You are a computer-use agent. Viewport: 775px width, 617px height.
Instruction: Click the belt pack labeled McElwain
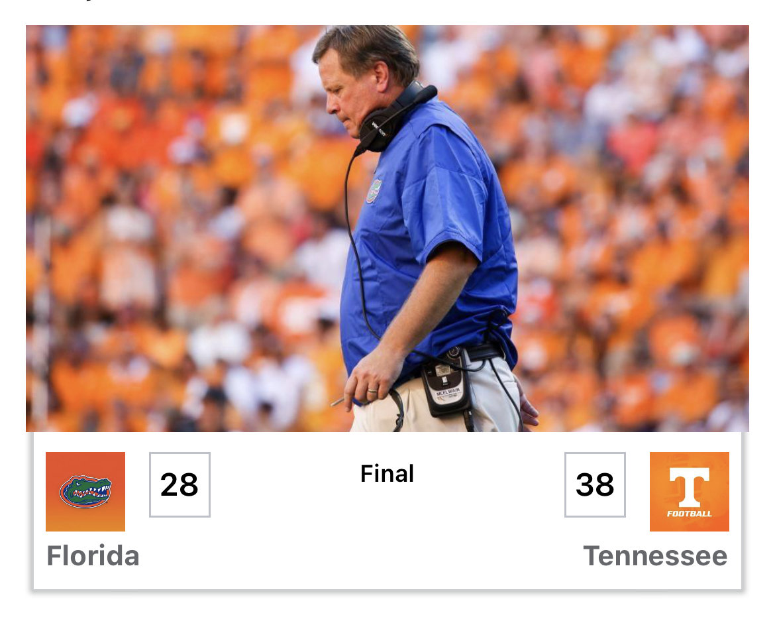click(x=446, y=383)
